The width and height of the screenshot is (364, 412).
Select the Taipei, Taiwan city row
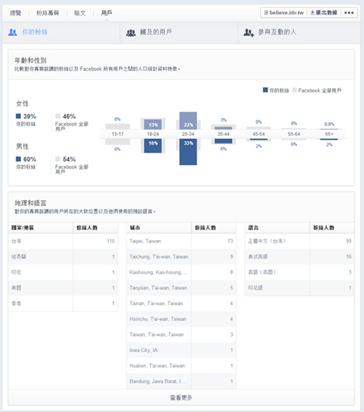(x=181, y=241)
